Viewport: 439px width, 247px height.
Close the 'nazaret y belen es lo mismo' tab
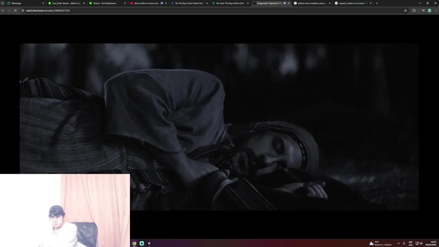pyautogui.click(x=370, y=3)
